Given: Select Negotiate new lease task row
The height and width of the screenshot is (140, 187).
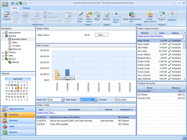Looking at the screenshot, I should (86, 117).
